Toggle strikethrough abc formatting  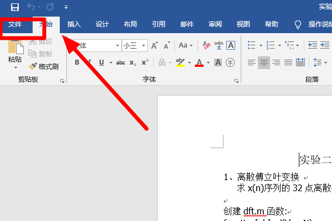coord(121,62)
